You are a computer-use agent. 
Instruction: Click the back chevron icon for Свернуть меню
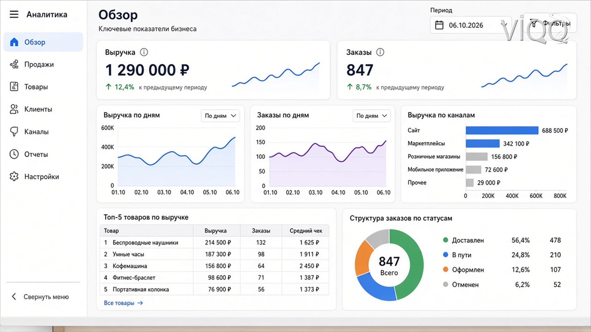14,296
